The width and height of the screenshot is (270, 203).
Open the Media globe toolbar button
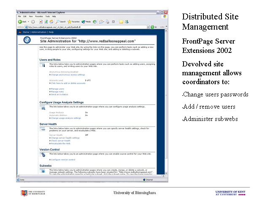[86, 22]
